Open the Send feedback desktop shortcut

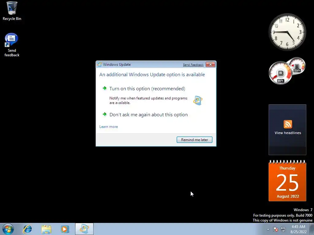coord(12,45)
